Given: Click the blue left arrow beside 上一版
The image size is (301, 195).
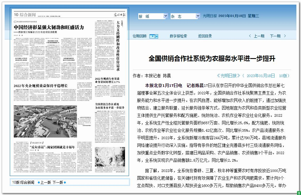Looking at the screenshot, I should [39, 182].
